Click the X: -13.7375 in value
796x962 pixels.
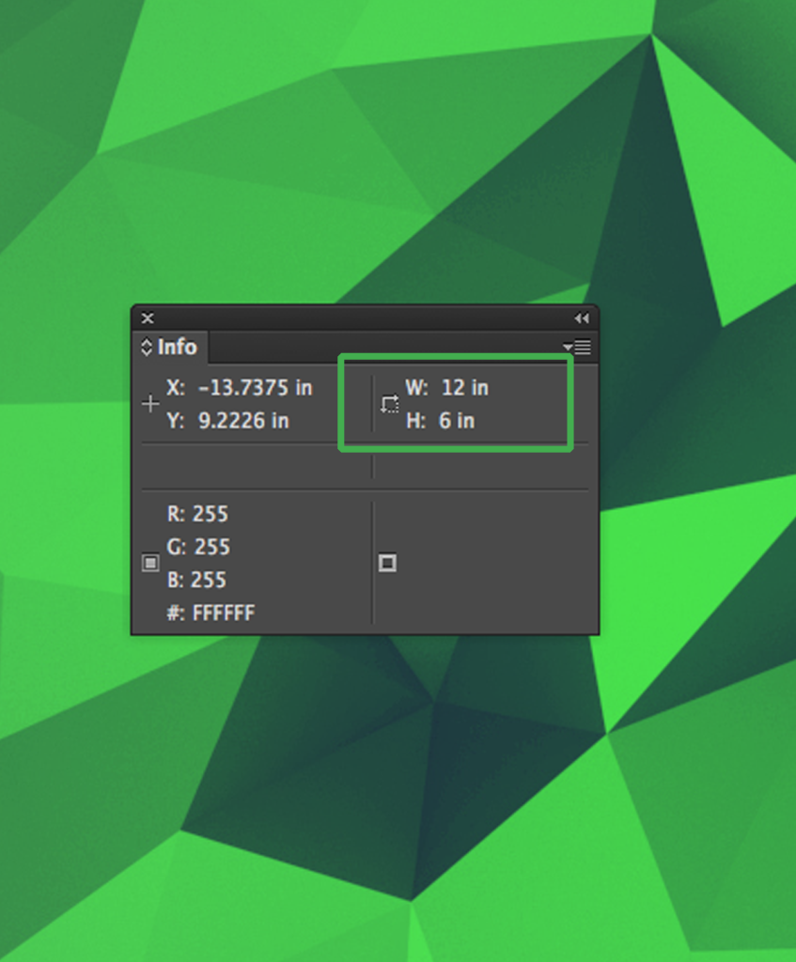(x=240, y=388)
